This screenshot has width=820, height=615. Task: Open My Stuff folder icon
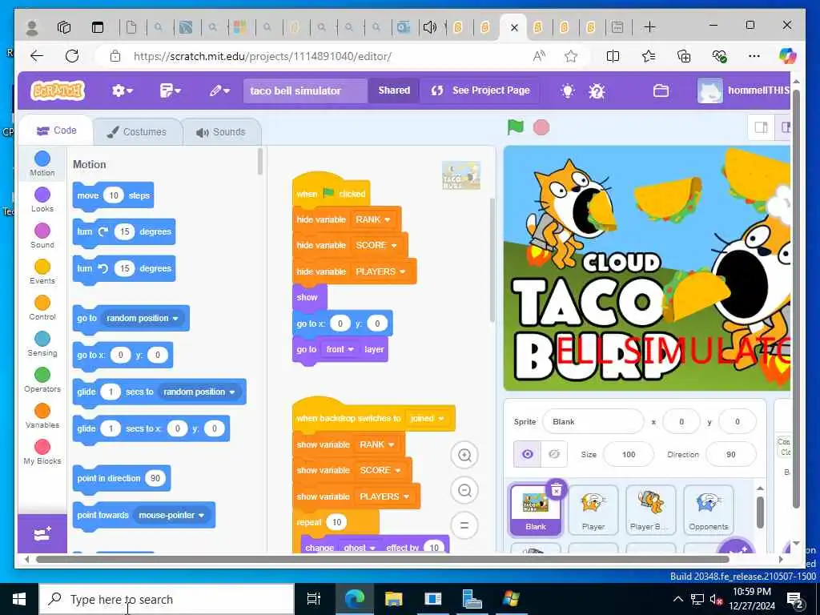point(661,91)
